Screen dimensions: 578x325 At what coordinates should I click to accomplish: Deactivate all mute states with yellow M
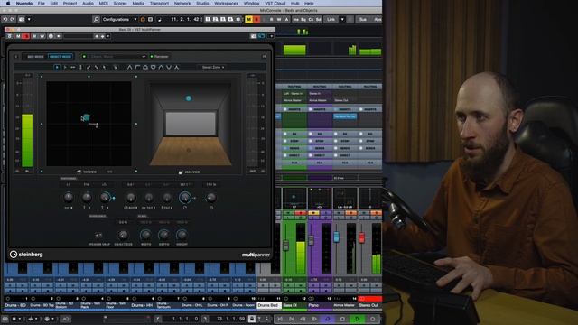249,19
